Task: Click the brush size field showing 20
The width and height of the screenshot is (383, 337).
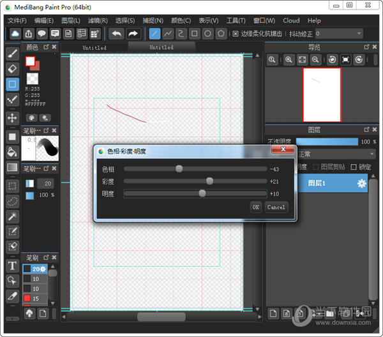Action: coord(45,184)
